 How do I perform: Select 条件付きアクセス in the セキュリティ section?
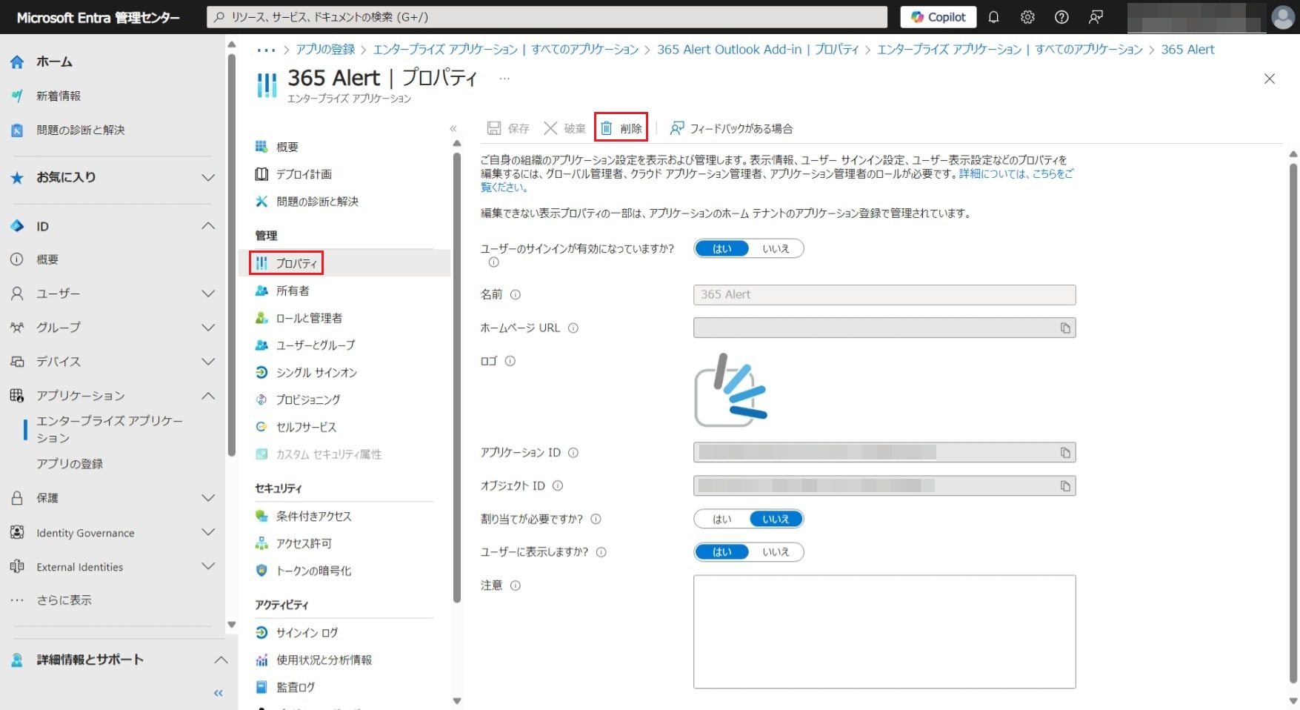[x=313, y=517]
